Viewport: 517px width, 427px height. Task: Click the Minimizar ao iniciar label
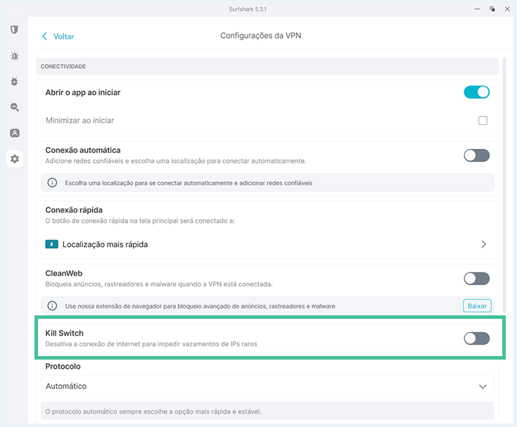click(79, 121)
